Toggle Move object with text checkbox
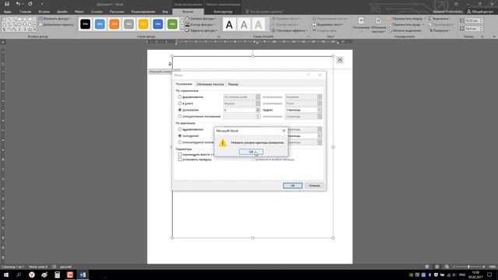This screenshot has height=280, width=498. click(x=180, y=154)
